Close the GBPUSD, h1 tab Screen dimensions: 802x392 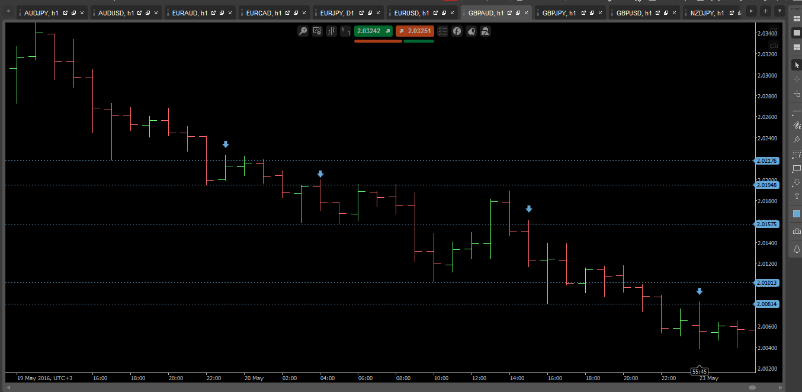tap(674, 12)
